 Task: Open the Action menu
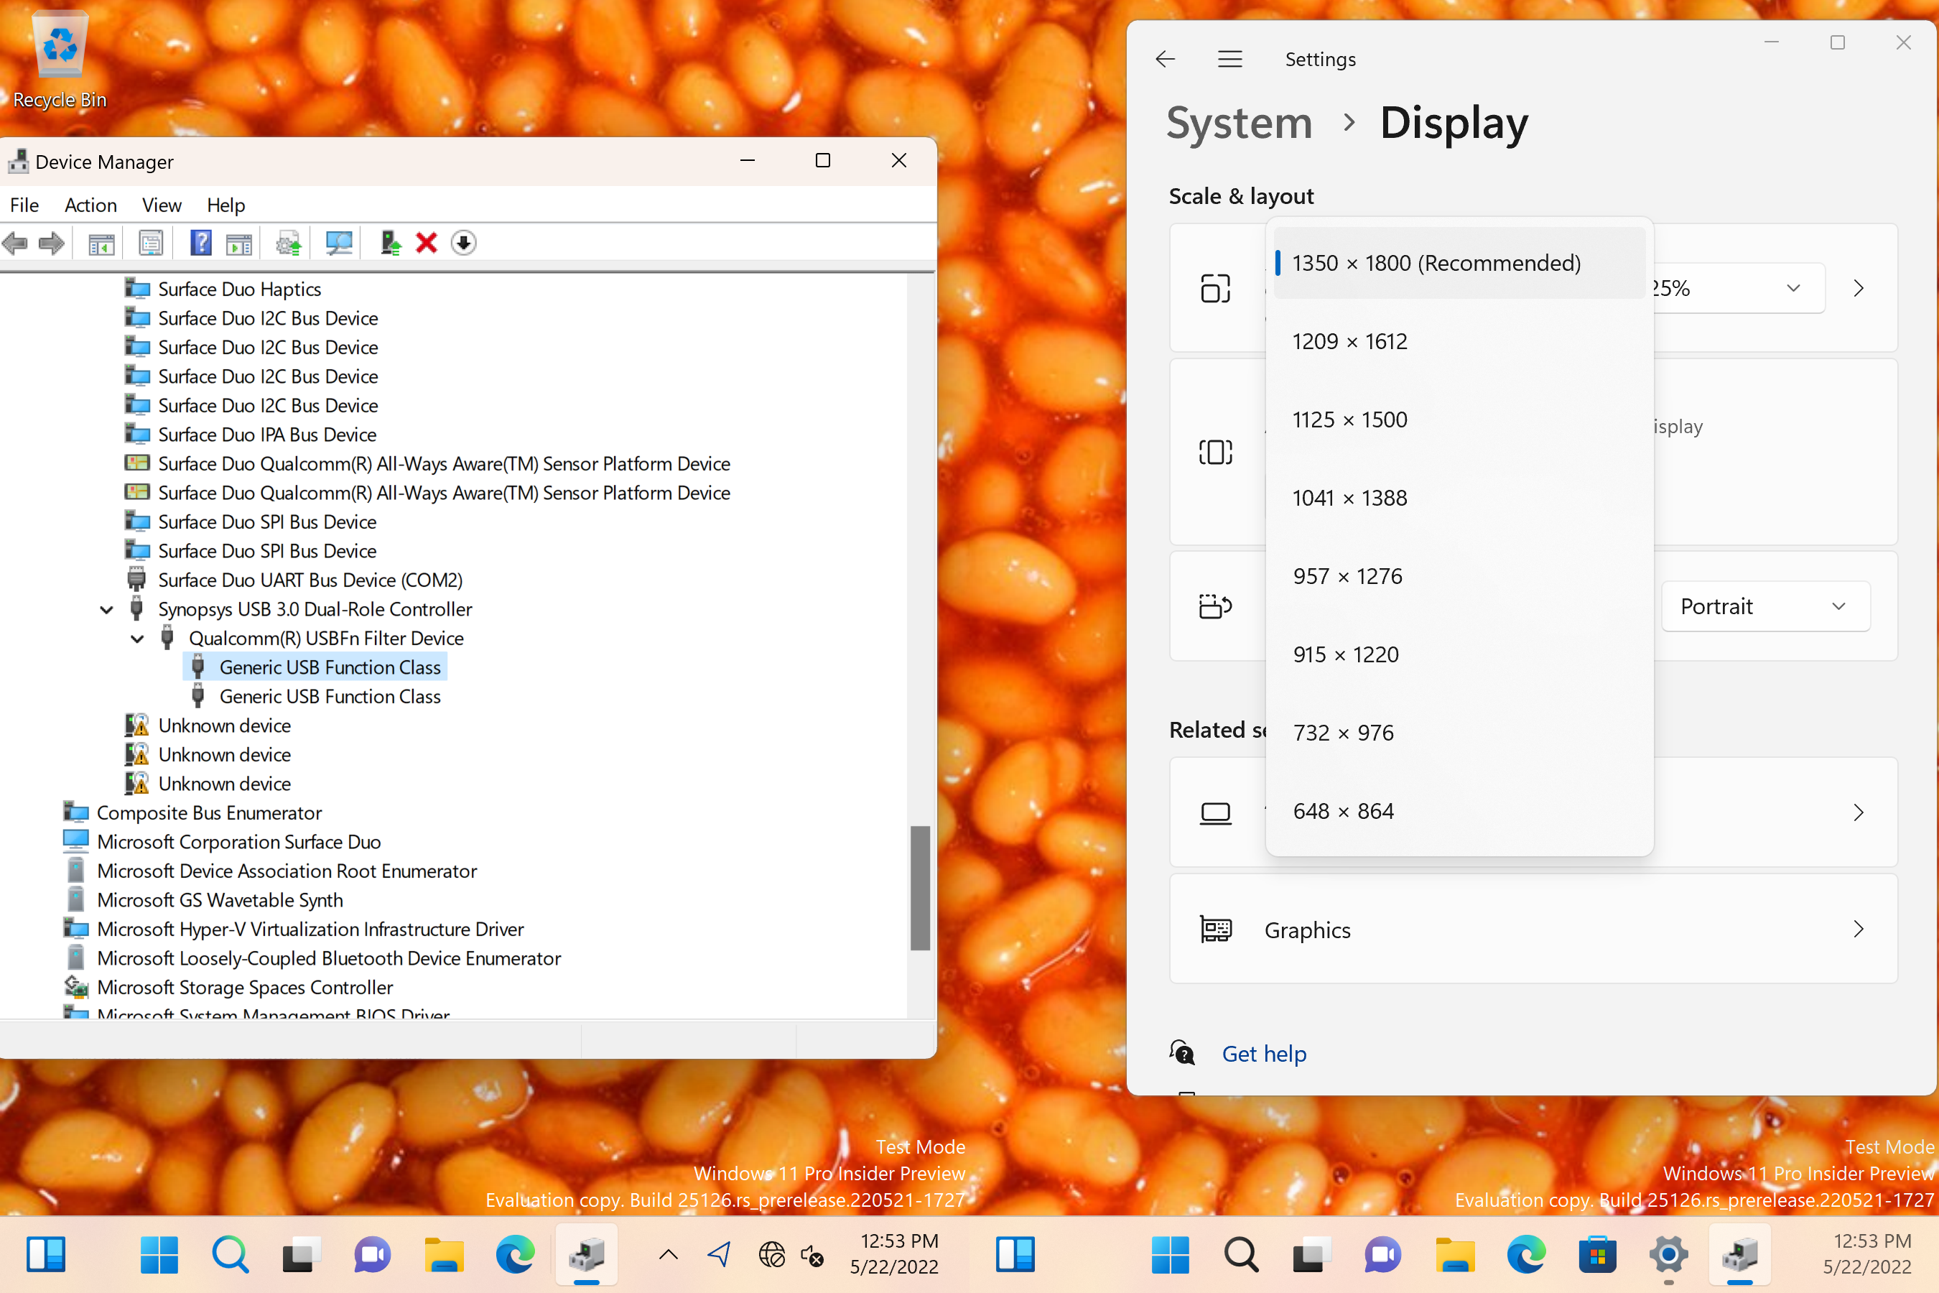point(90,205)
